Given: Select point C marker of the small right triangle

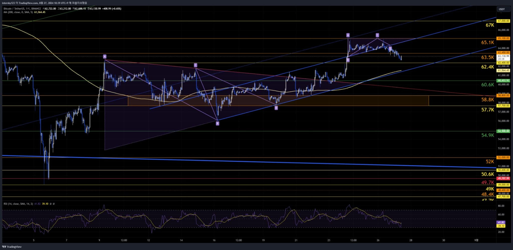Looking at the screenshot, I should pos(377,35).
